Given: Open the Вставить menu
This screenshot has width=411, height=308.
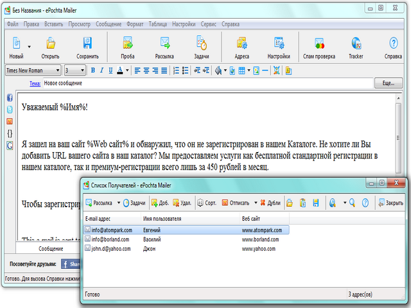Looking at the screenshot, I should click(x=54, y=24).
